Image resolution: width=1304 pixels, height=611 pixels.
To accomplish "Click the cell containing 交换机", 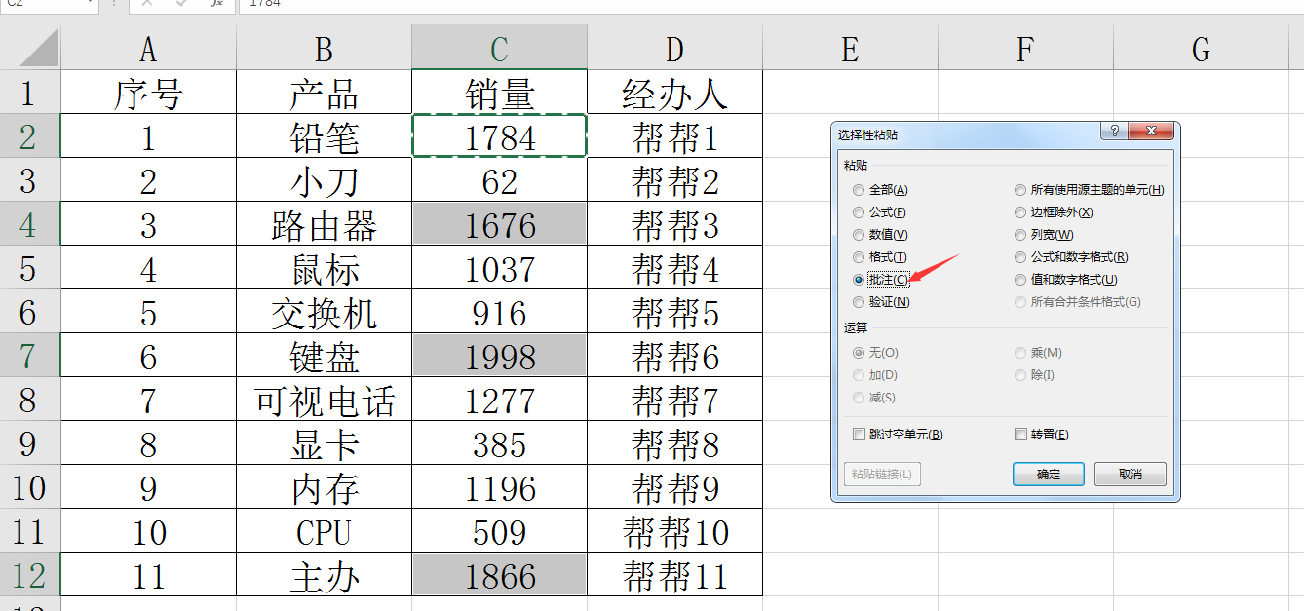I will point(324,311).
